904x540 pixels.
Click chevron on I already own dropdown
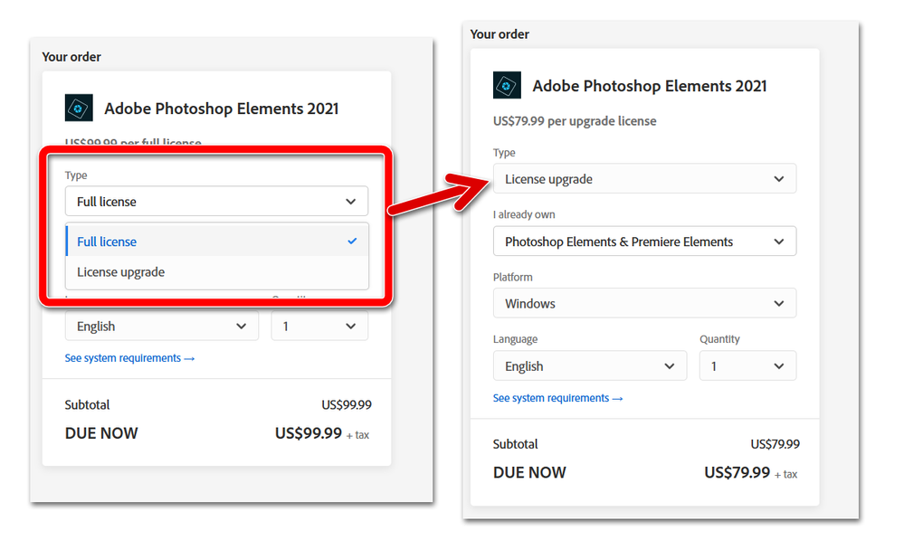779,241
